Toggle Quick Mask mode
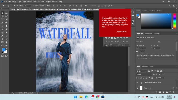Viewport: 178px width, 100px height. coord(2,56)
